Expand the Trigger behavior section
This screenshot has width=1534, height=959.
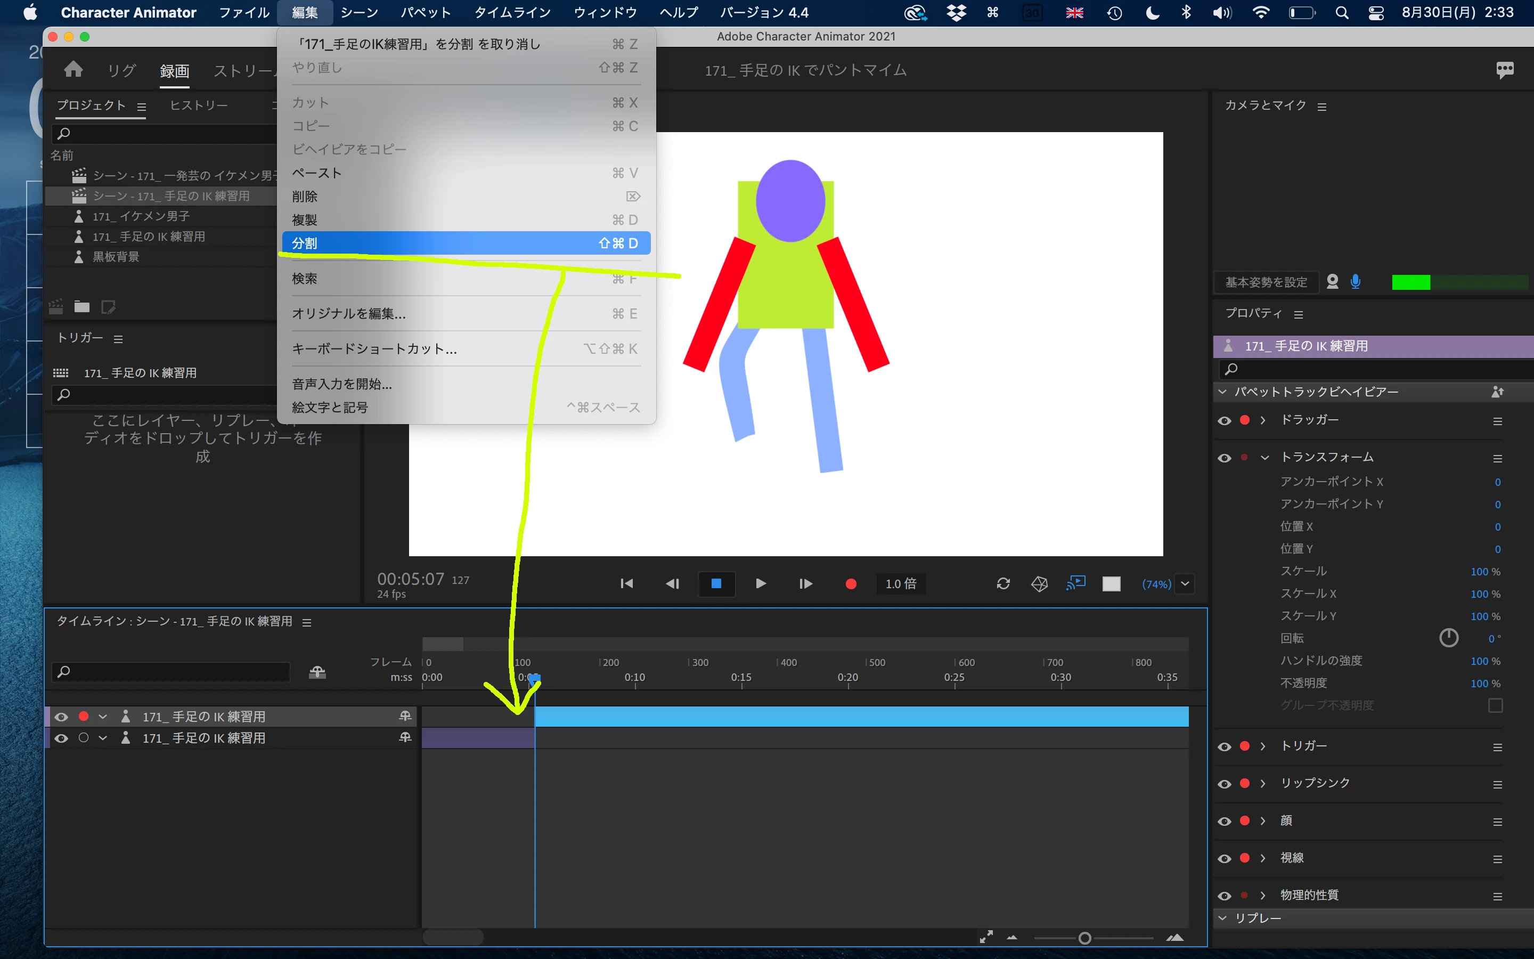pyautogui.click(x=1263, y=746)
